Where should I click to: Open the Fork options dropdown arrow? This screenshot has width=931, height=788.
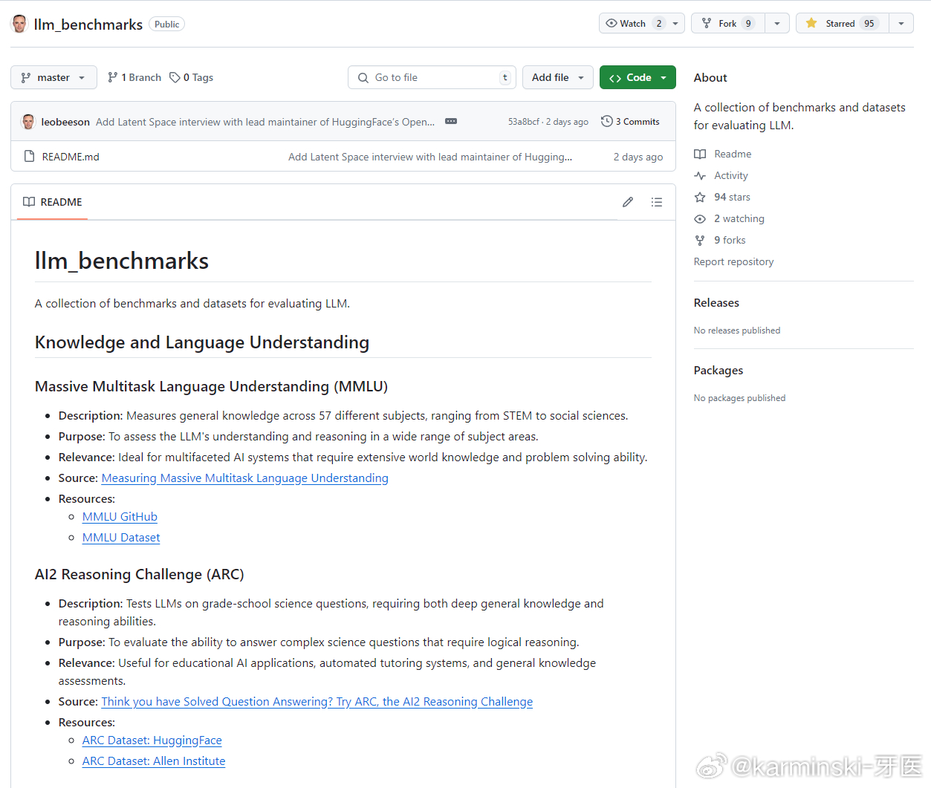[x=776, y=23]
